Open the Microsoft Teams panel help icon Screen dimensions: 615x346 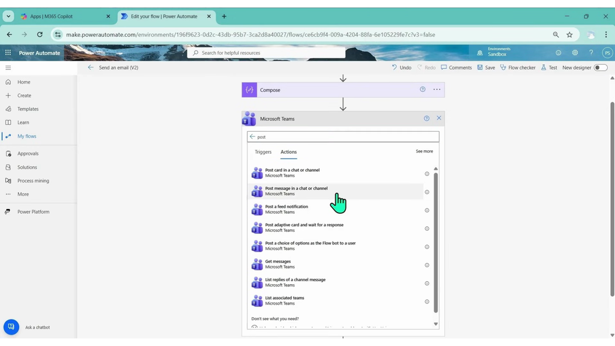426,118
